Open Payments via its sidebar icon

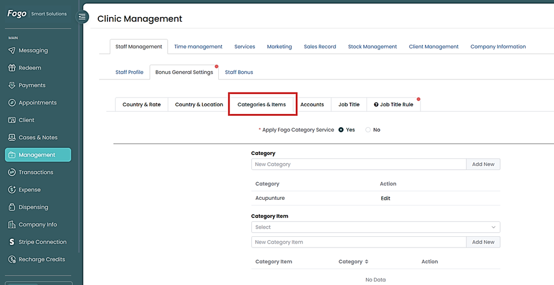(x=12, y=85)
